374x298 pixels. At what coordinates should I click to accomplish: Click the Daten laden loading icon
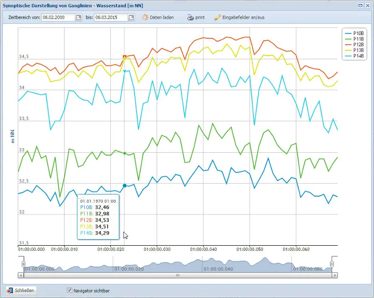(x=145, y=17)
